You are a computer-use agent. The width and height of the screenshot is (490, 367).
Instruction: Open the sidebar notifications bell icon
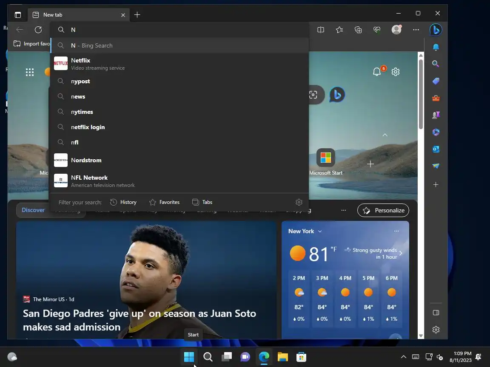436,47
